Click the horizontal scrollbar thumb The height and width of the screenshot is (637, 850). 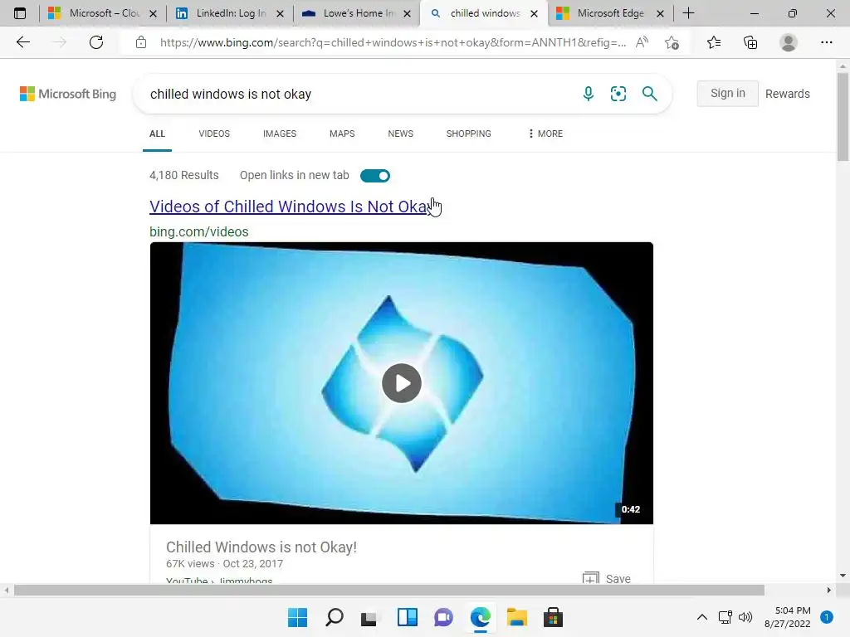388,590
